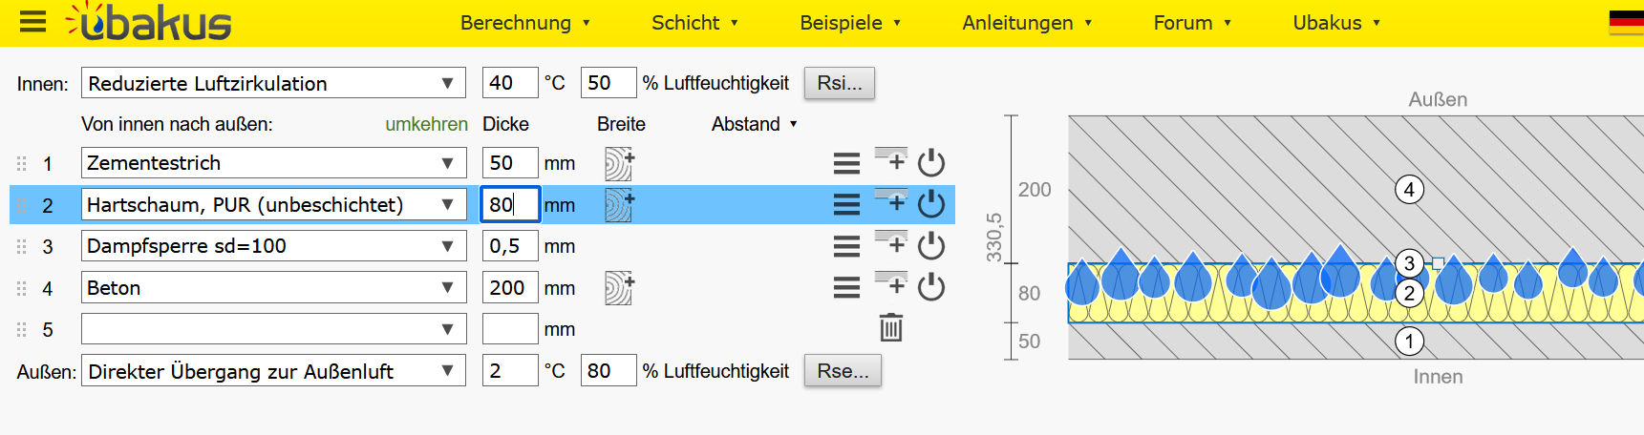1644x435 pixels.
Task: Open the Berechnung menu
Action: click(524, 23)
